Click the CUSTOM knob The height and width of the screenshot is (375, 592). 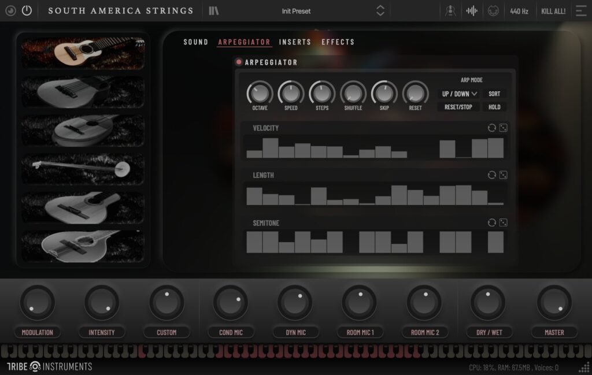166,303
